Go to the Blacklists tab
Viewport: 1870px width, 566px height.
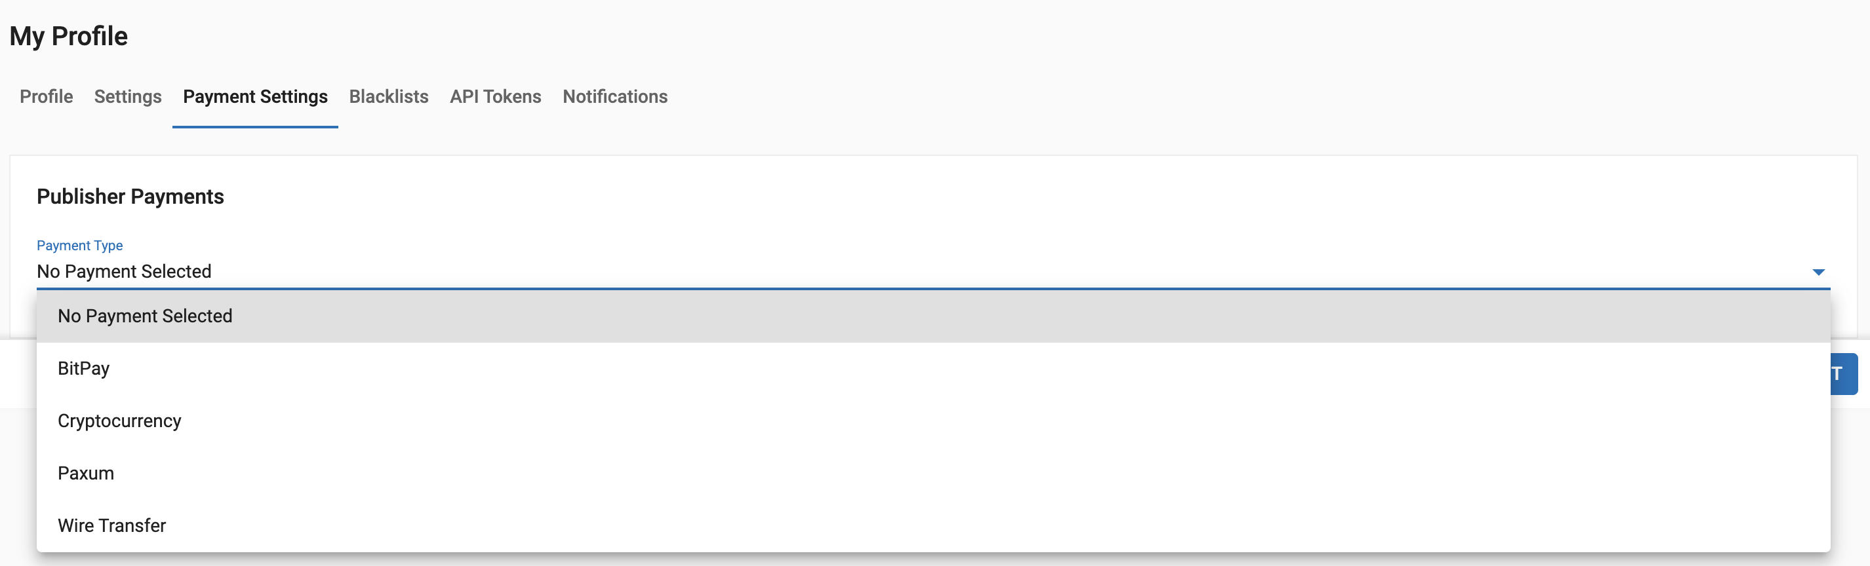[x=388, y=96]
